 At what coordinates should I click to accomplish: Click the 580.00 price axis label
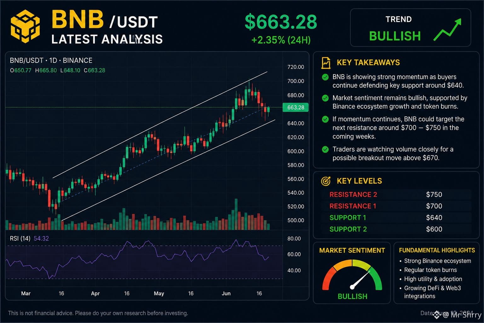pos(296,165)
